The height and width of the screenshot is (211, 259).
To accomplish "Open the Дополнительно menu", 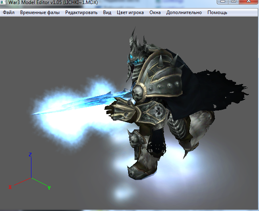I will pyautogui.click(x=184, y=12).
